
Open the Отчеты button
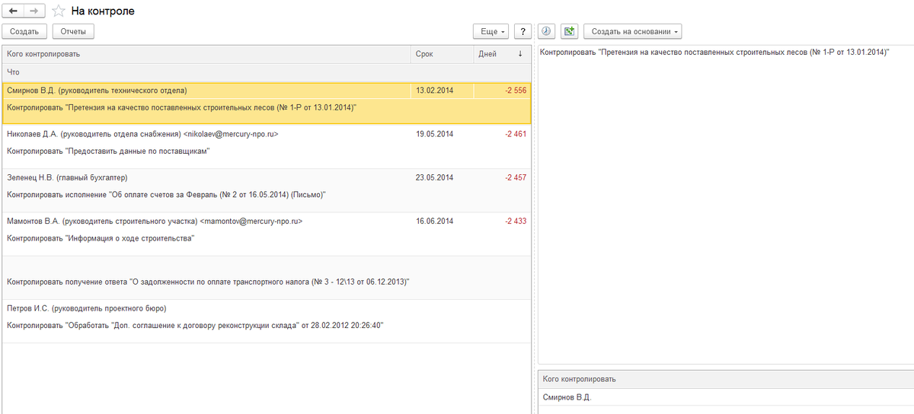[x=73, y=31]
